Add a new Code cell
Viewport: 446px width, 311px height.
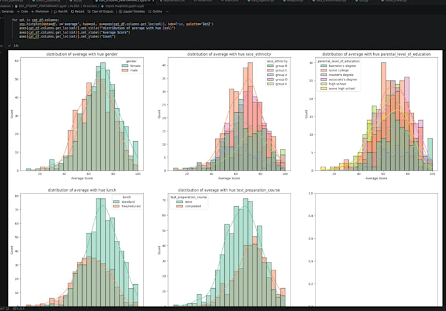[x=22, y=12]
